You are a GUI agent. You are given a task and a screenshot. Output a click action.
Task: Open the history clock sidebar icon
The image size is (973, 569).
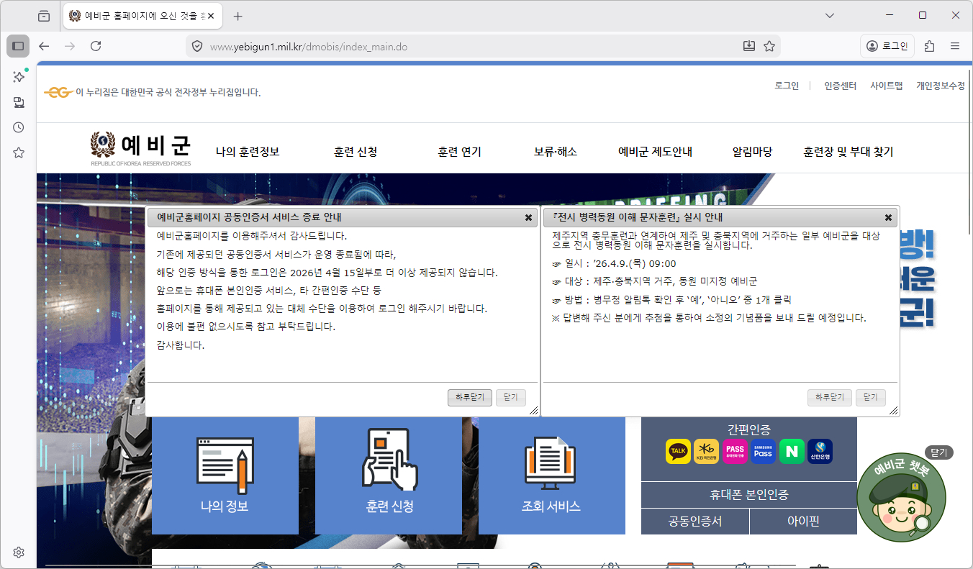19,127
